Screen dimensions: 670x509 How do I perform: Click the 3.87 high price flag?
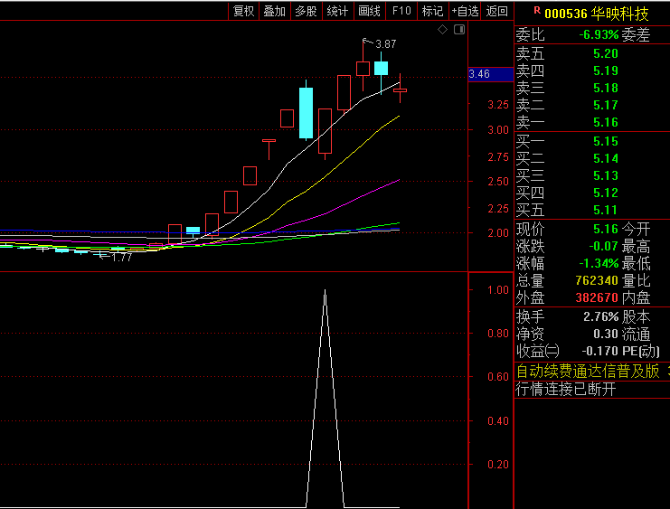click(384, 43)
